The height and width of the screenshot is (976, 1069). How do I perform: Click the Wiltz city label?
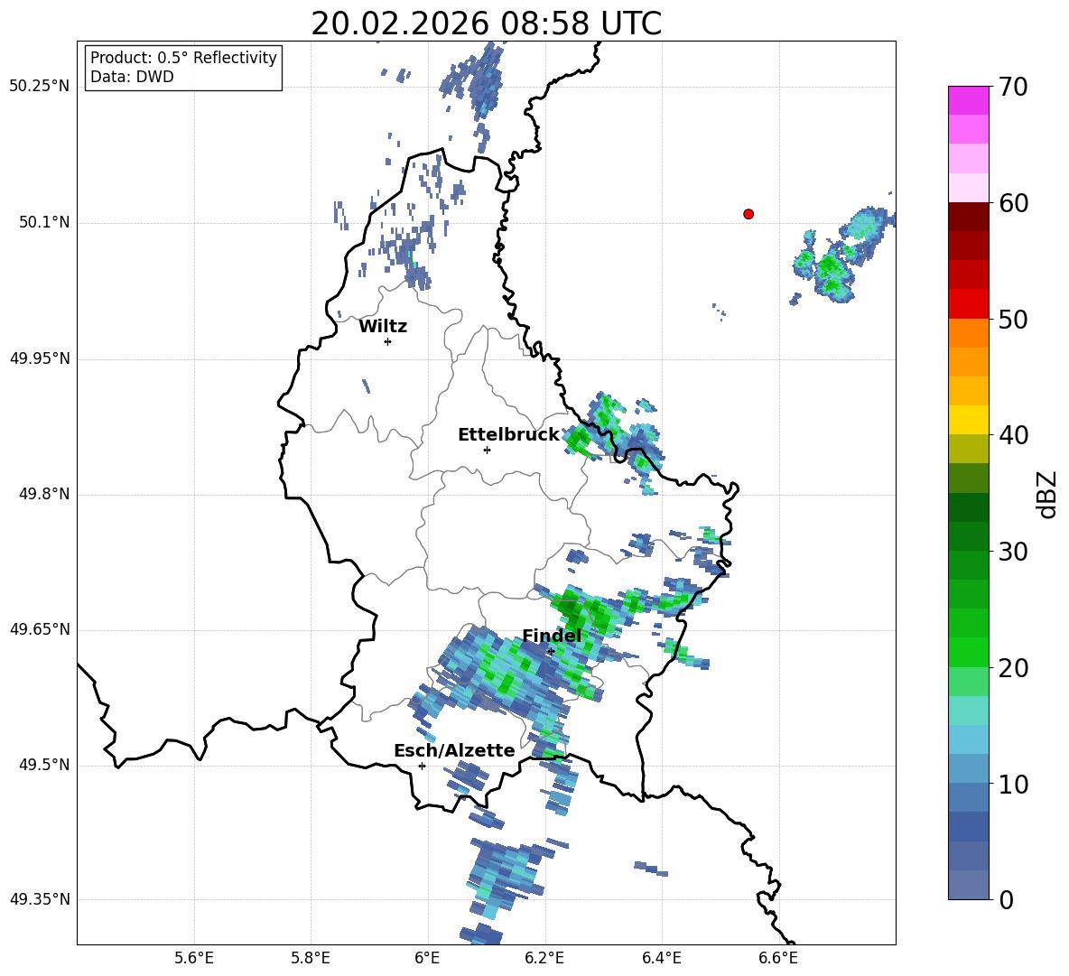(x=383, y=327)
